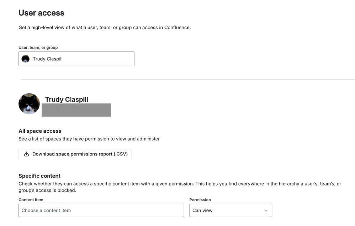Screen dimensions: 355x226
Task: Click the Trudy Claspill profile name heading
Action: click(x=67, y=99)
